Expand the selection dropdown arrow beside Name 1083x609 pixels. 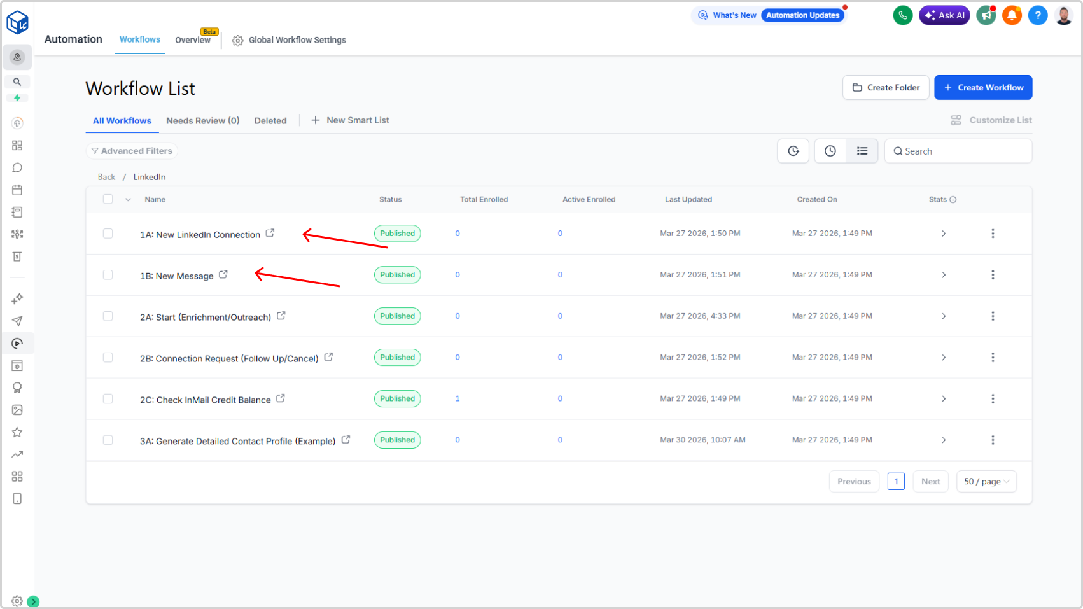[128, 200]
